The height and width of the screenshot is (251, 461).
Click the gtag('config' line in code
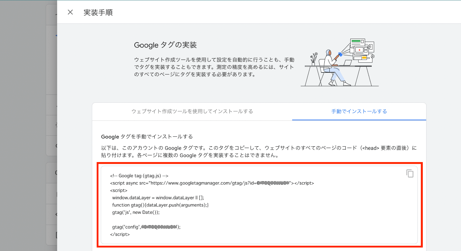pyautogui.click(x=147, y=227)
